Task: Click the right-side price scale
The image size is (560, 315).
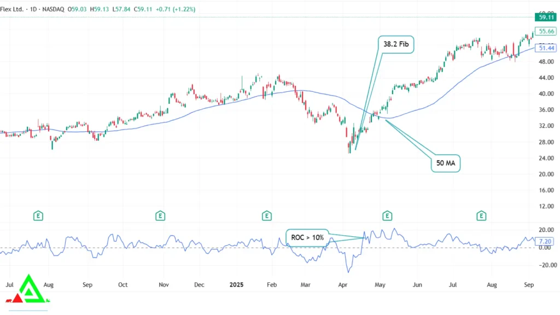Action: point(544,126)
